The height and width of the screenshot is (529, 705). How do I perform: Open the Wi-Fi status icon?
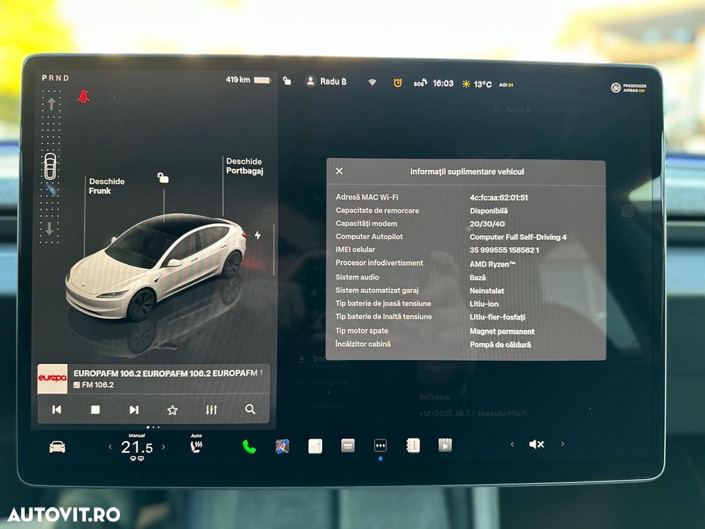372,83
